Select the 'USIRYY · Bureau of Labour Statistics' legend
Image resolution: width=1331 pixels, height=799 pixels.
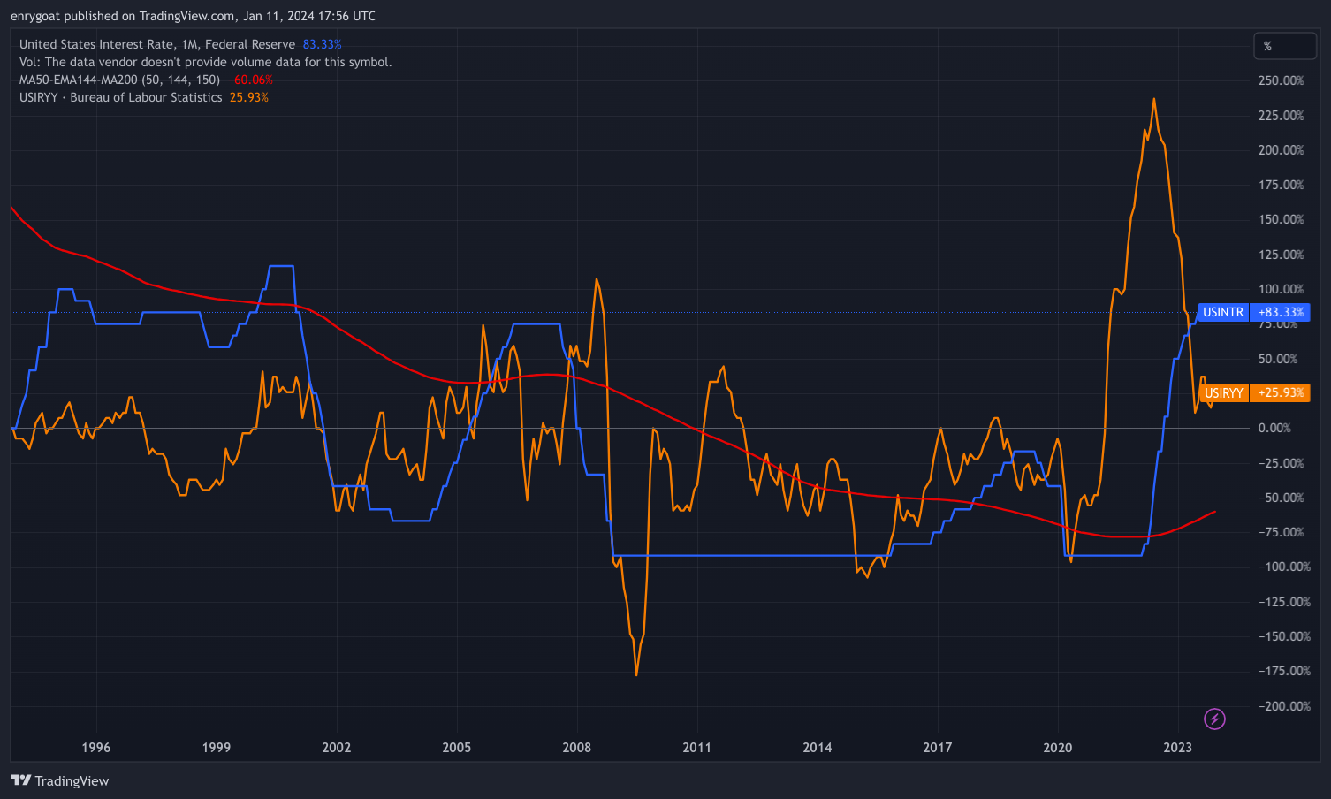pos(120,97)
